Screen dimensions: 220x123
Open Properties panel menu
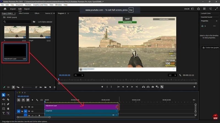[x=217, y=21]
